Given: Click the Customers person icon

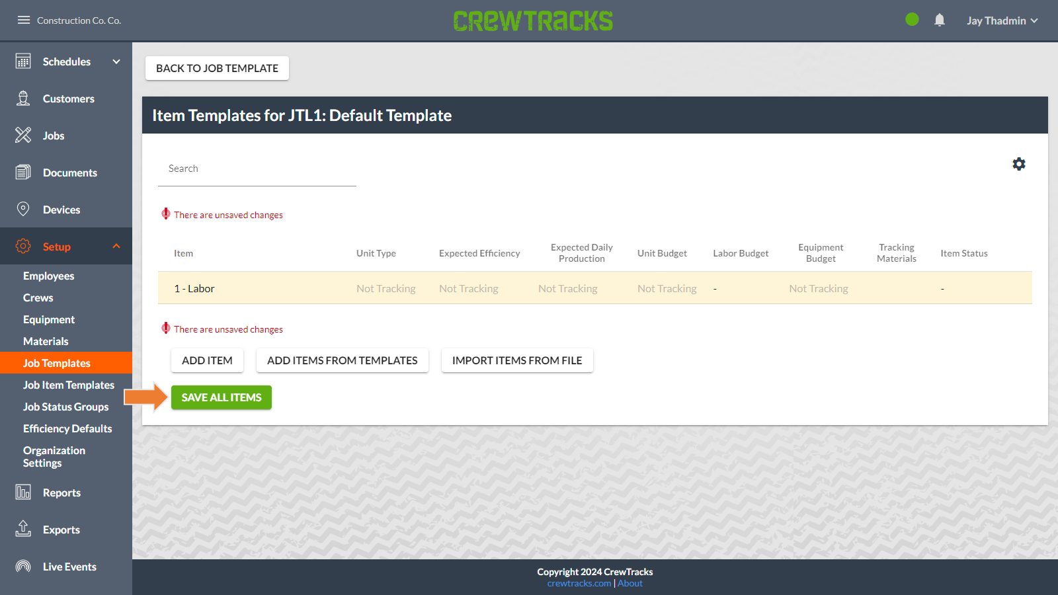Looking at the screenshot, I should [23, 99].
